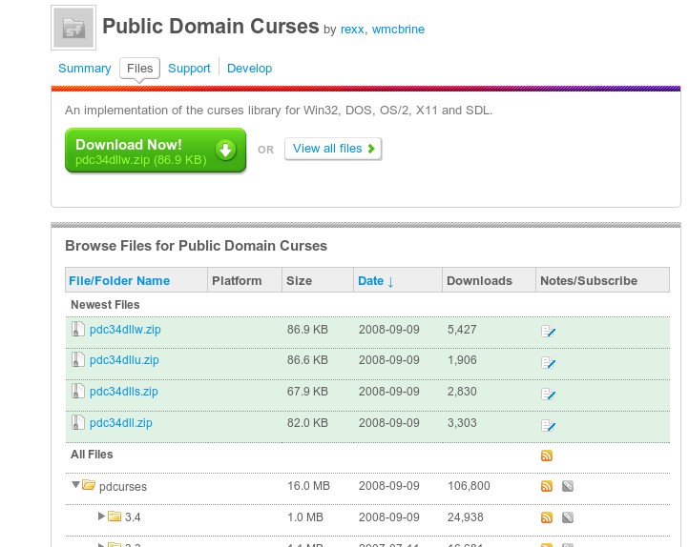This screenshot has height=547, width=689.
Task: Open release notes for pdc34dll.zip
Action: coord(548,425)
